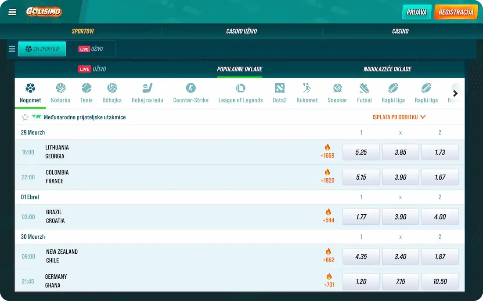Image resolution: width=483 pixels, height=301 pixels.
Task: Enable the SVI SPORTOVI view
Action: (x=42, y=49)
